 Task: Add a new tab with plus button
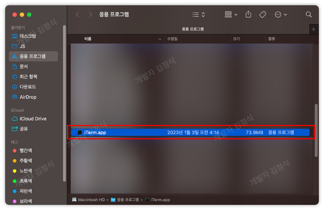[313, 29]
